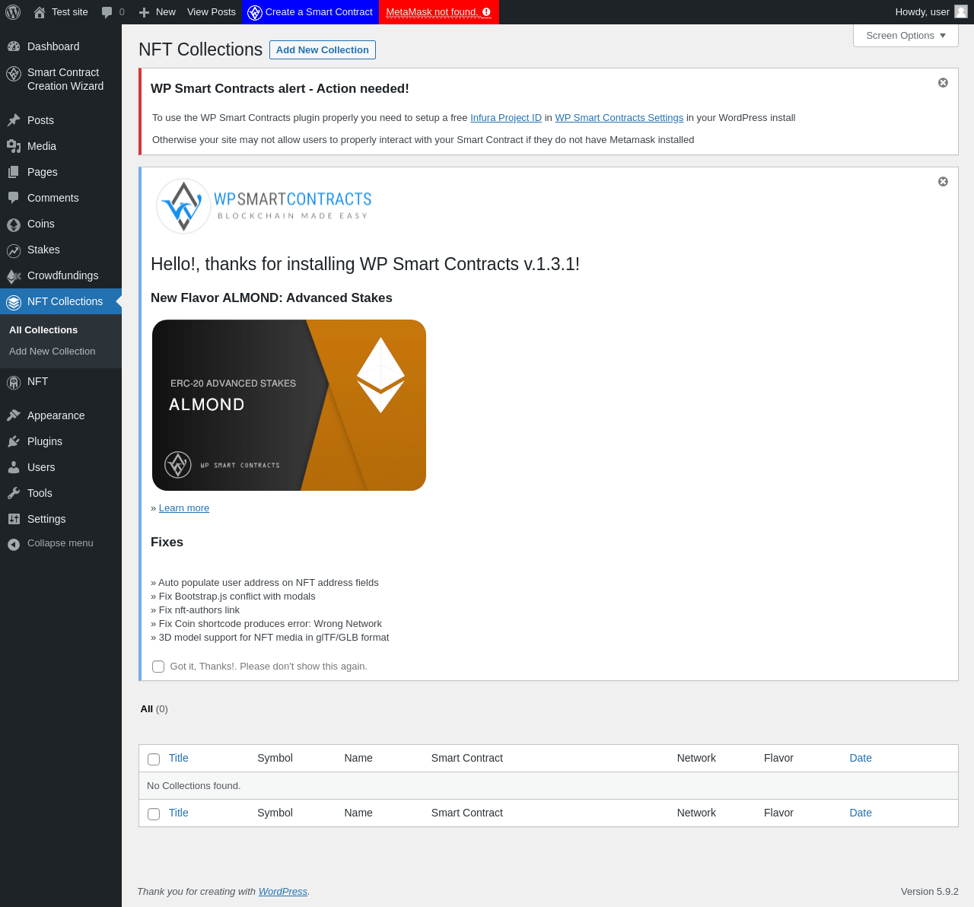The image size is (974, 907).
Task: Open the Howdy, user account menu
Action: point(931,12)
